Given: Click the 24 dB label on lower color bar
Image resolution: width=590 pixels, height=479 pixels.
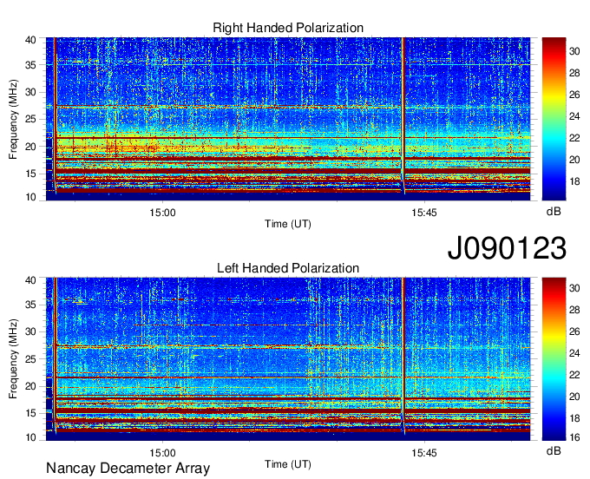Looking at the screenshot, I should tap(574, 353).
